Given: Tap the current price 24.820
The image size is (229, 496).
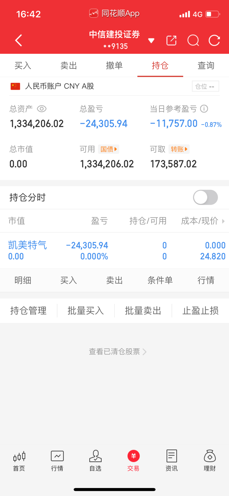Looking at the screenshot, I should 213,256.
